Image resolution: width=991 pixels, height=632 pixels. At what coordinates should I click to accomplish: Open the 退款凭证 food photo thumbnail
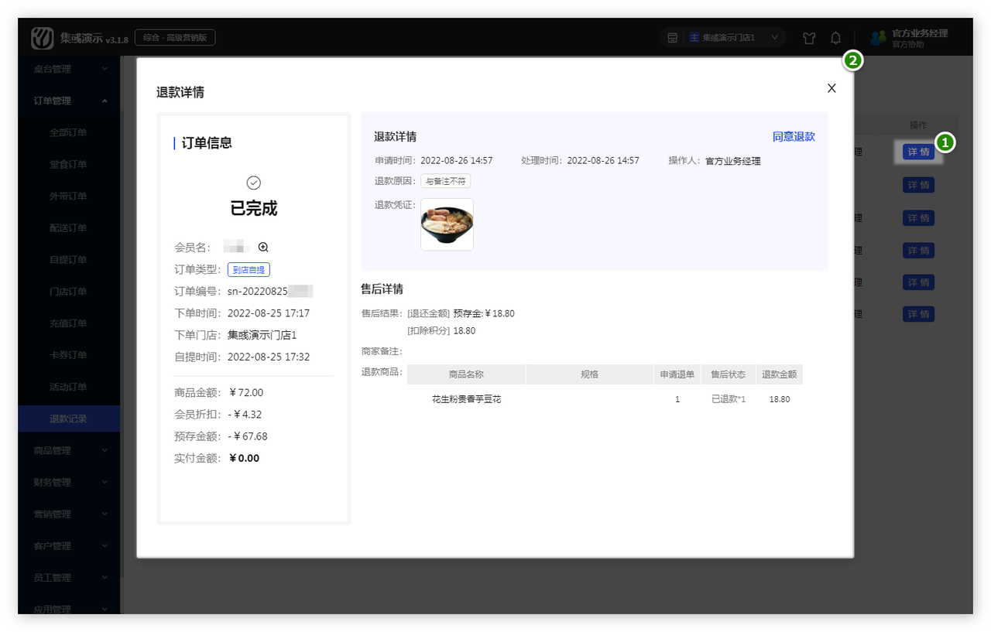tap(447, 224)
